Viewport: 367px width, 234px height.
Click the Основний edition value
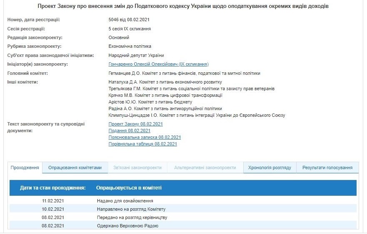pos(119,37)
